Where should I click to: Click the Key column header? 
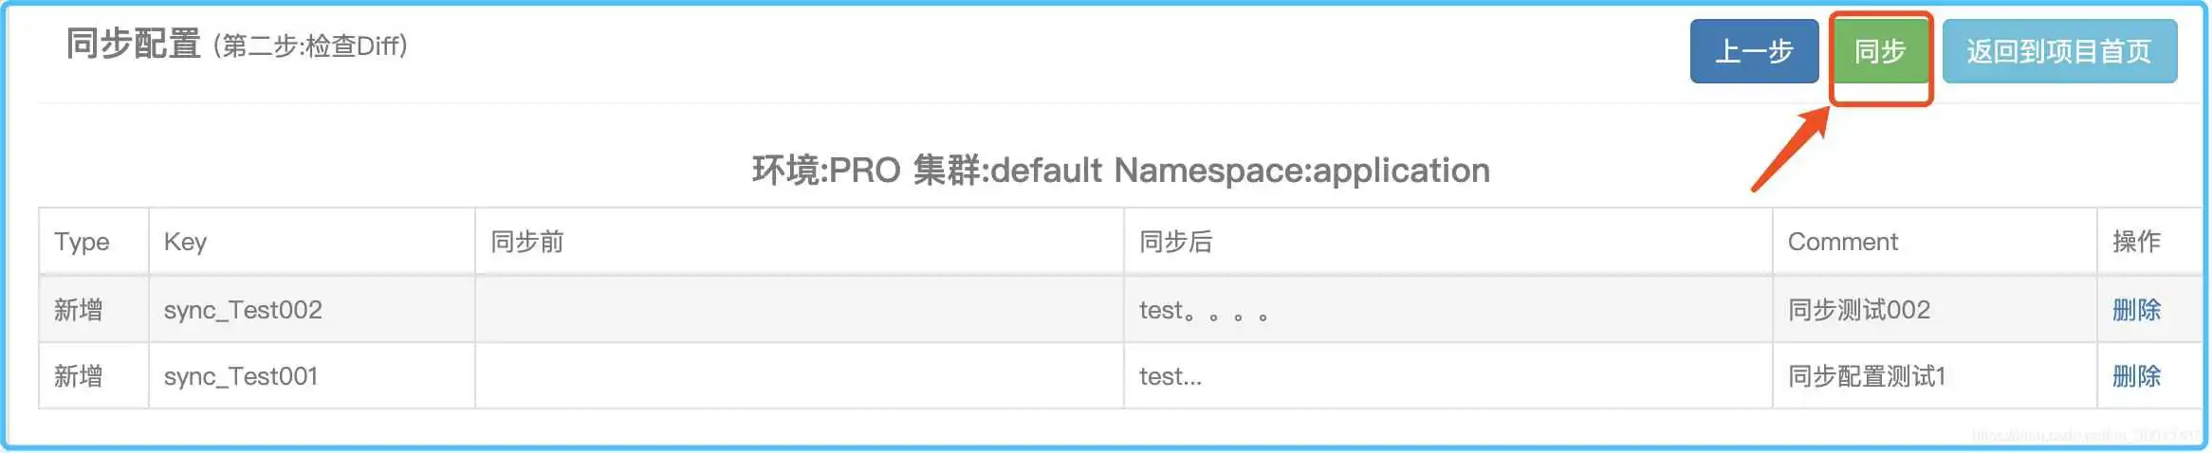point(185,242)
